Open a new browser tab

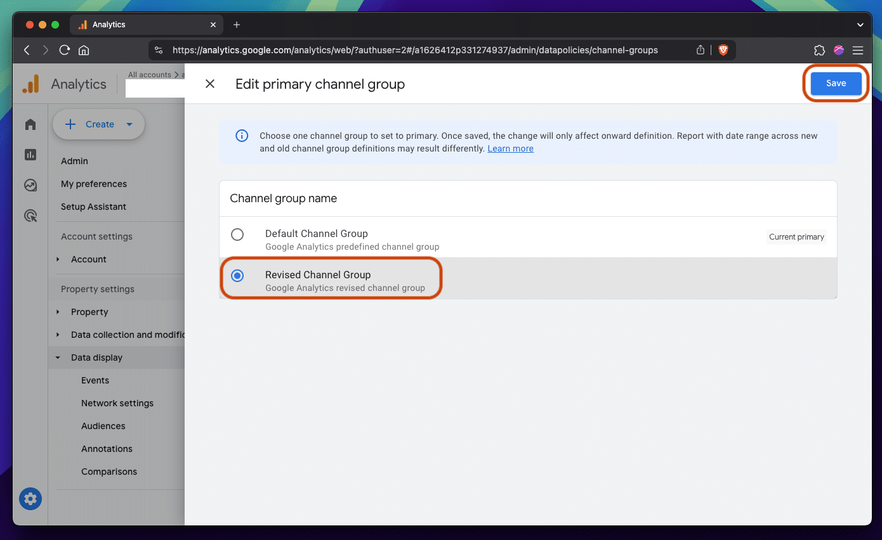tap(237, 25)
